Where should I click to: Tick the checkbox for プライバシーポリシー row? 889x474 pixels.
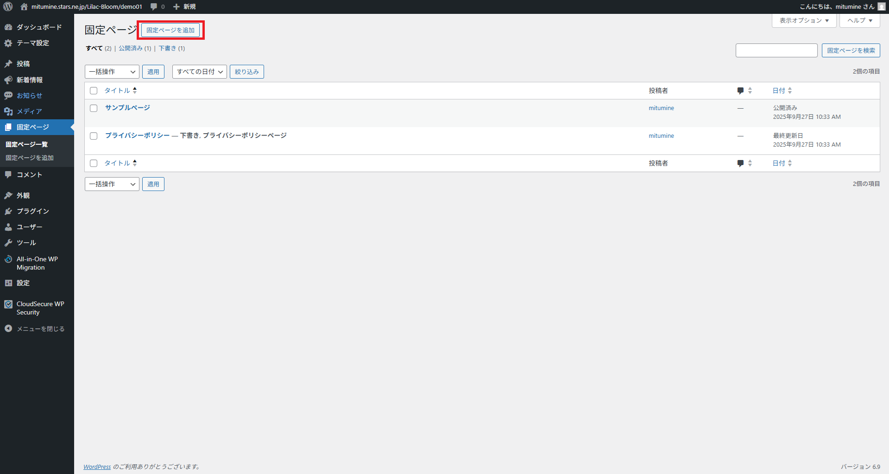click(x=94, y=136)
